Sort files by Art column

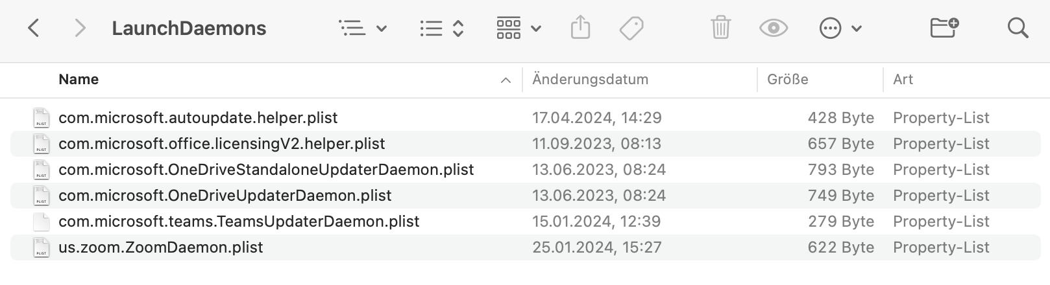(903, 80)
